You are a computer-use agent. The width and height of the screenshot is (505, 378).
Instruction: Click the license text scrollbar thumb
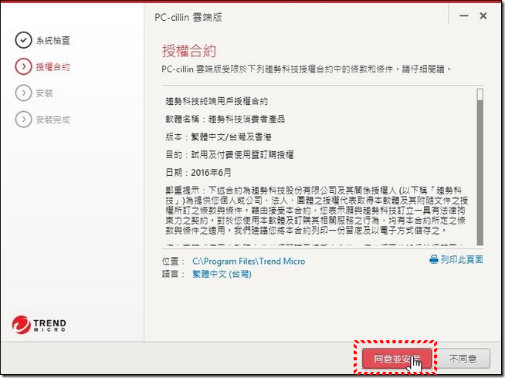[480, 95]
